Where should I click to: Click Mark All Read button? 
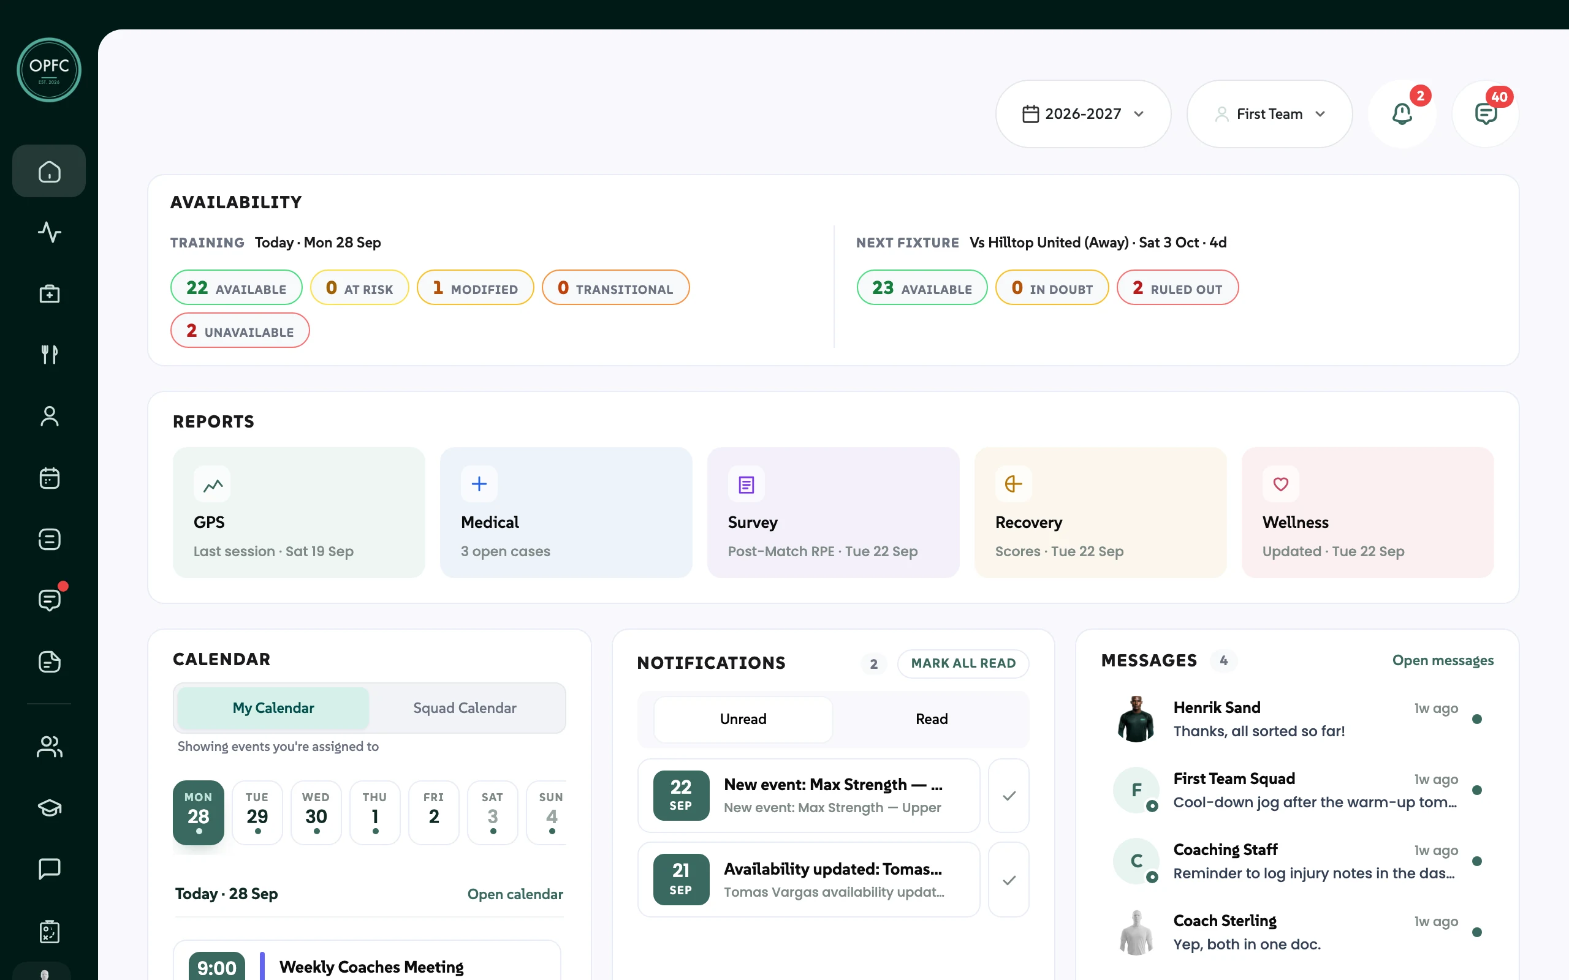pos(963,663)
